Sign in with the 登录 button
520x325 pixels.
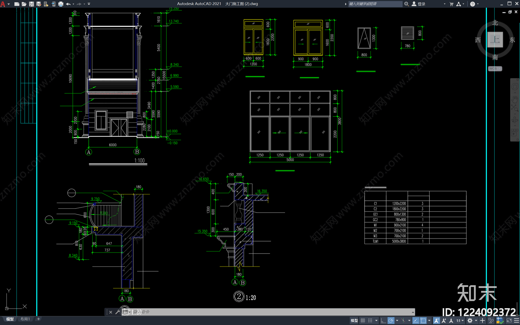419,4
